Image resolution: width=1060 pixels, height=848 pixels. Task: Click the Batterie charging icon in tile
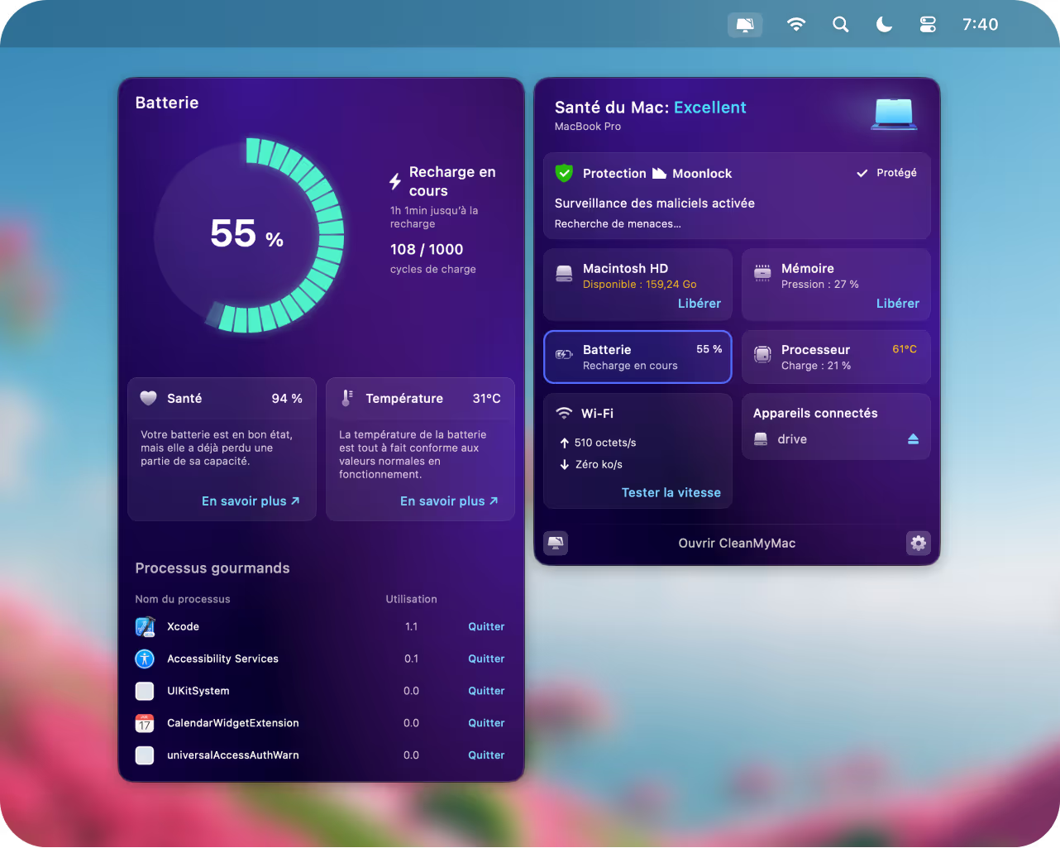coord(564,354)
